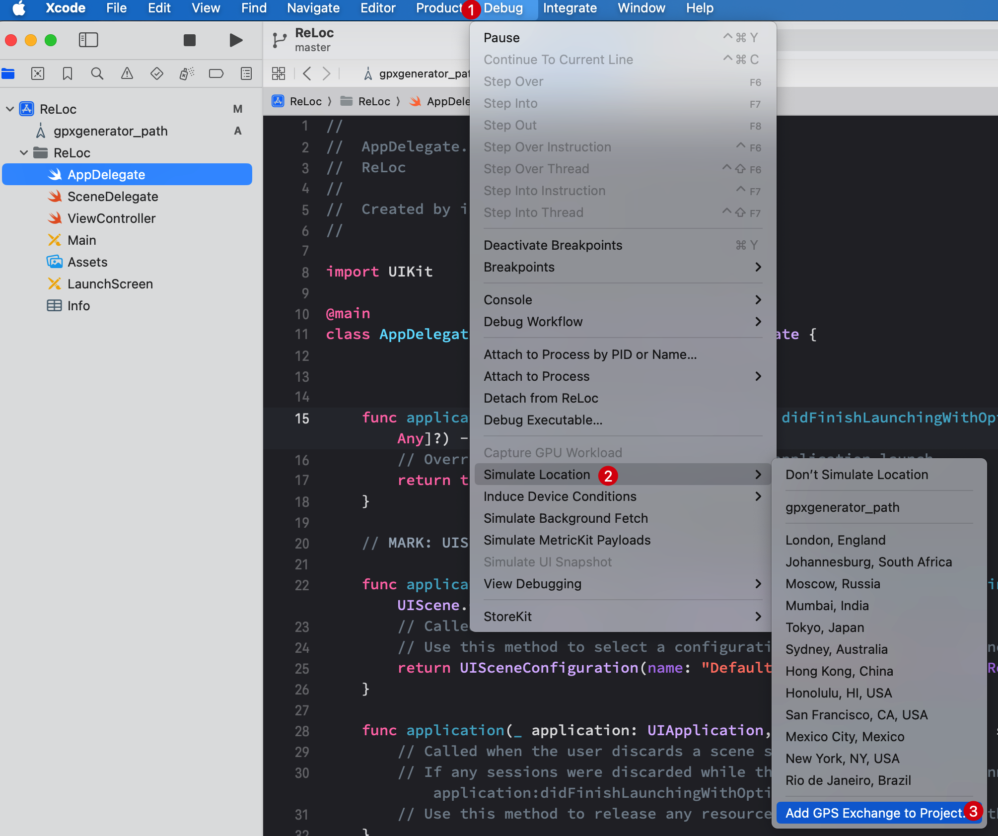Select Deactivate Breakpoints menu item

(x=553, y=245)
